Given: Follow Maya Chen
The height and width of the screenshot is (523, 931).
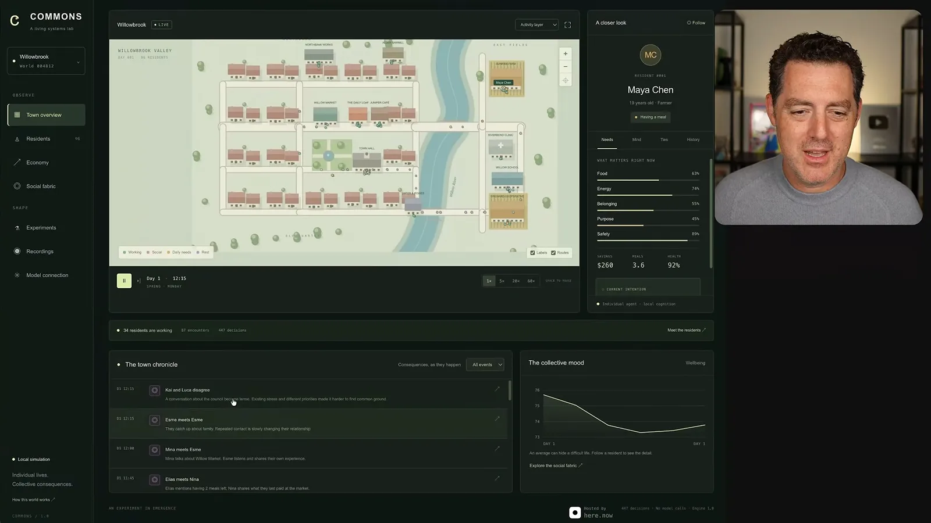Looking at the screenshot, I should (x=696, y=23).
